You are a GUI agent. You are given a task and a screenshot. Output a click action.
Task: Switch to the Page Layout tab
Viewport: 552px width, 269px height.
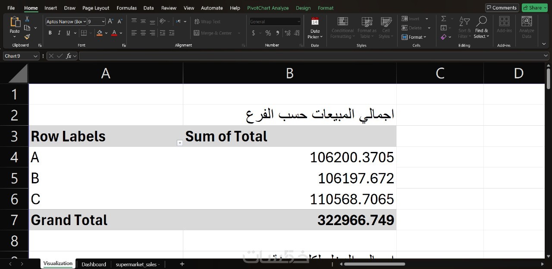click(x=96, y=8)
